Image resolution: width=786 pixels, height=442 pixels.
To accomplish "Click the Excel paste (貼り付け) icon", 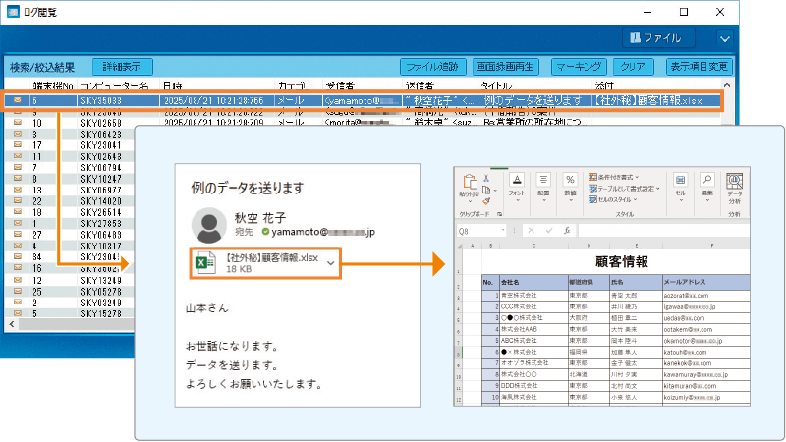I will click(x=468, y=183).
